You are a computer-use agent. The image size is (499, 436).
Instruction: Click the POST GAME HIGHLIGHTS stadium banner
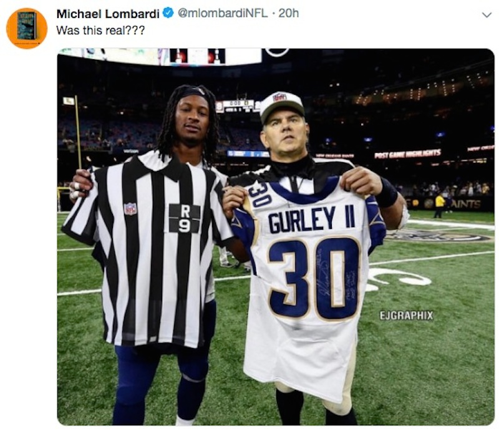[408, 153]
